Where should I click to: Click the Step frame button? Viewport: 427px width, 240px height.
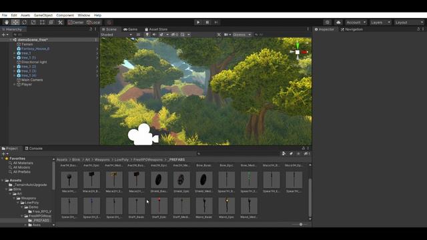pyautogui.click(x=216, y=22)
